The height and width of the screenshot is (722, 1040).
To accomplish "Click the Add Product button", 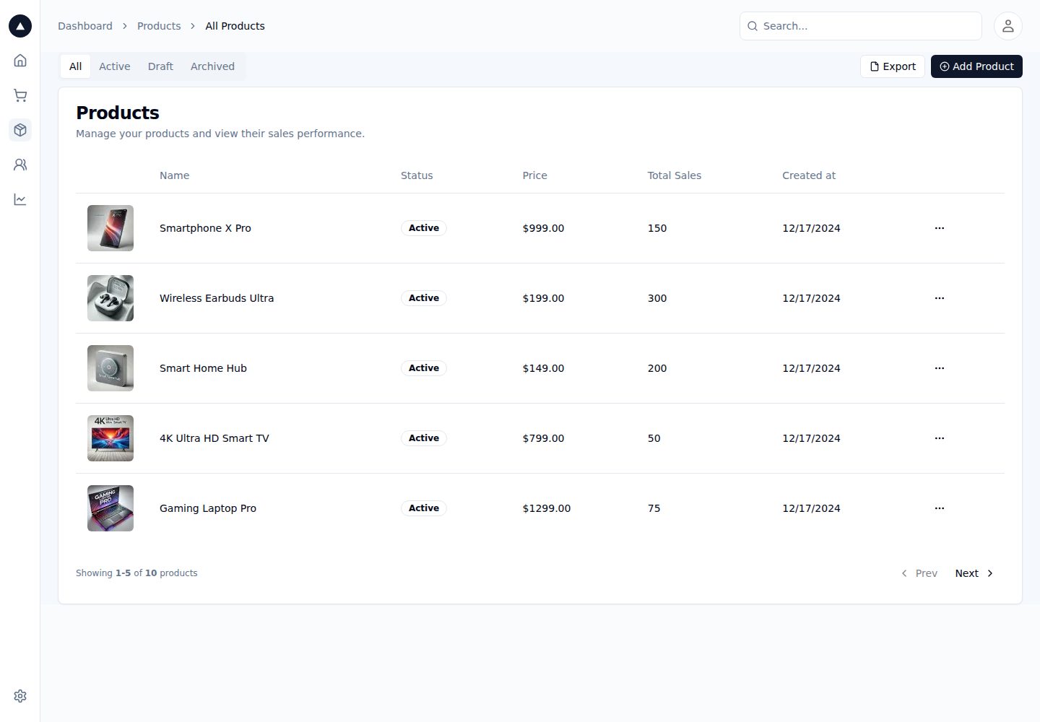I will [976, 66].
